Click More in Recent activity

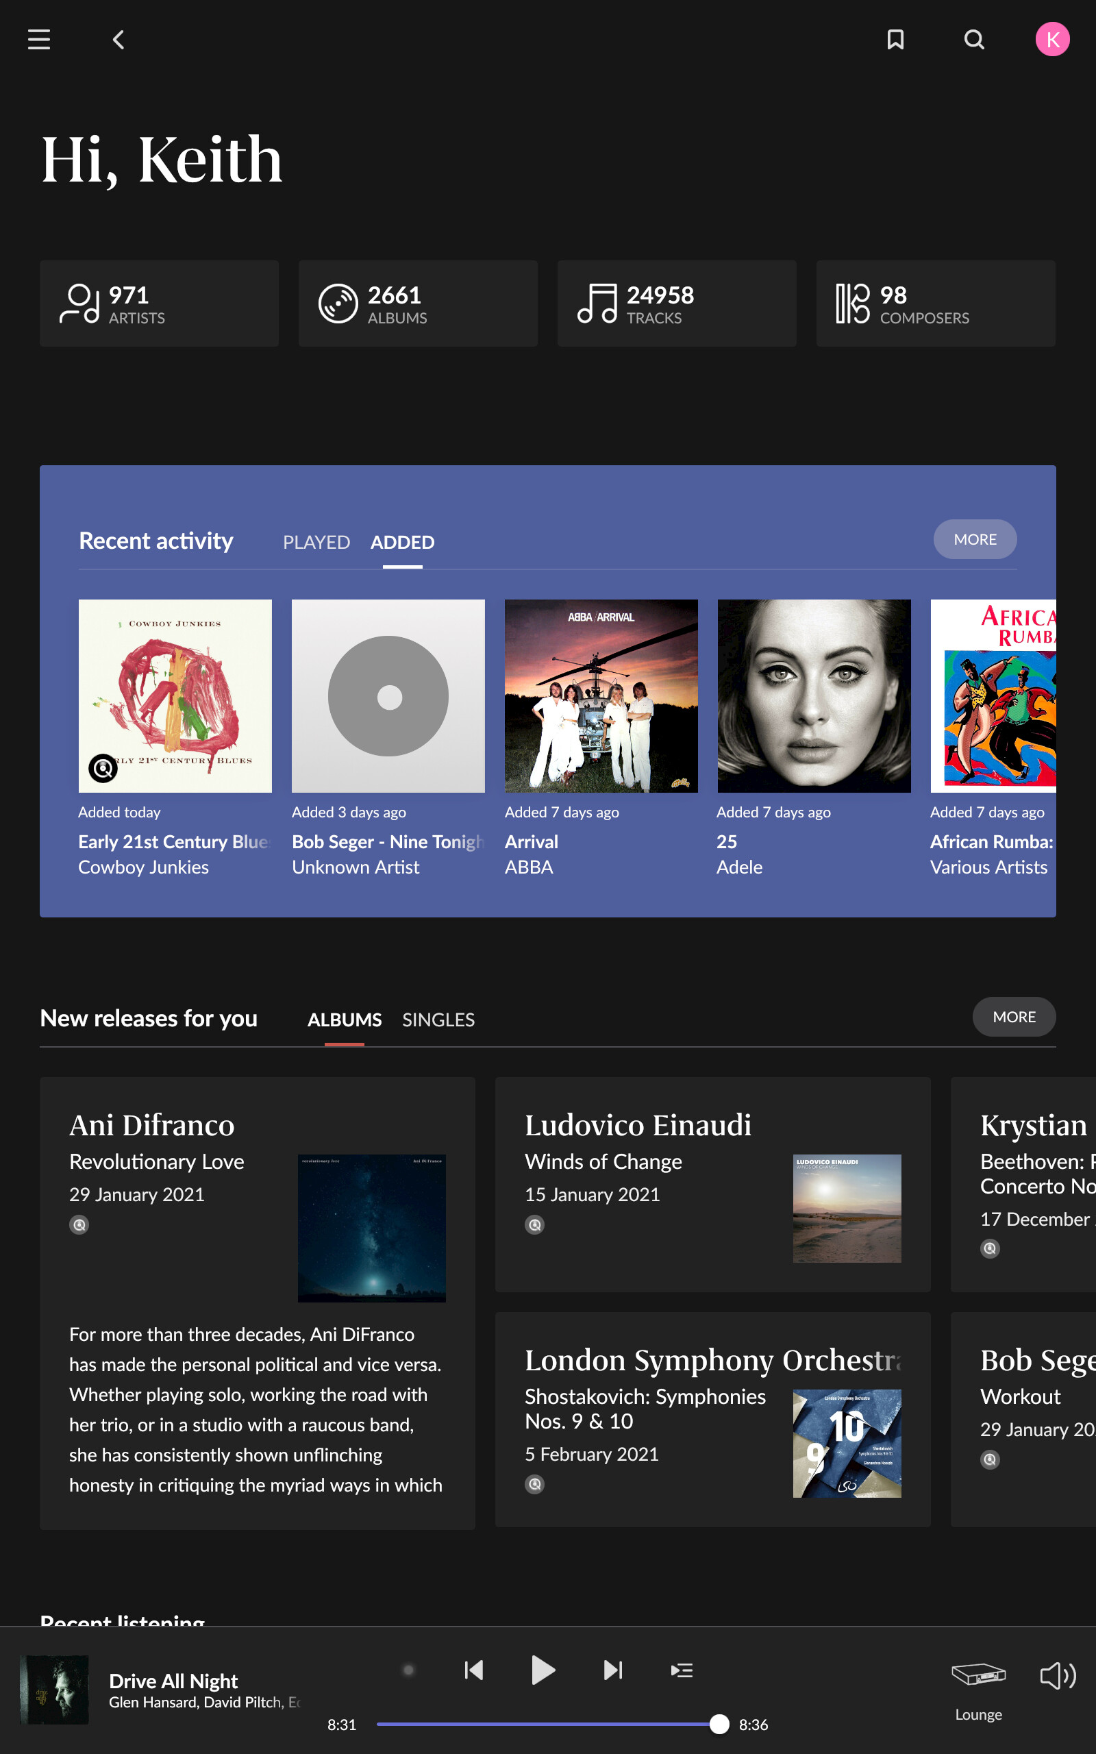pos(975,539)
